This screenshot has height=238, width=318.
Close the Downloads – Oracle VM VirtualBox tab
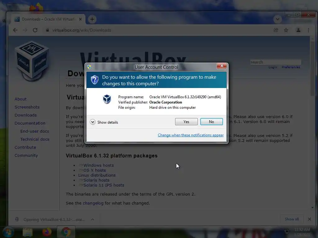coord(80,19)
